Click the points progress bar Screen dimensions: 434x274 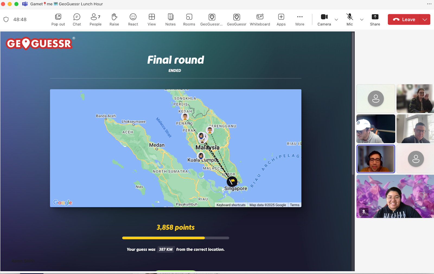point(175,238)
